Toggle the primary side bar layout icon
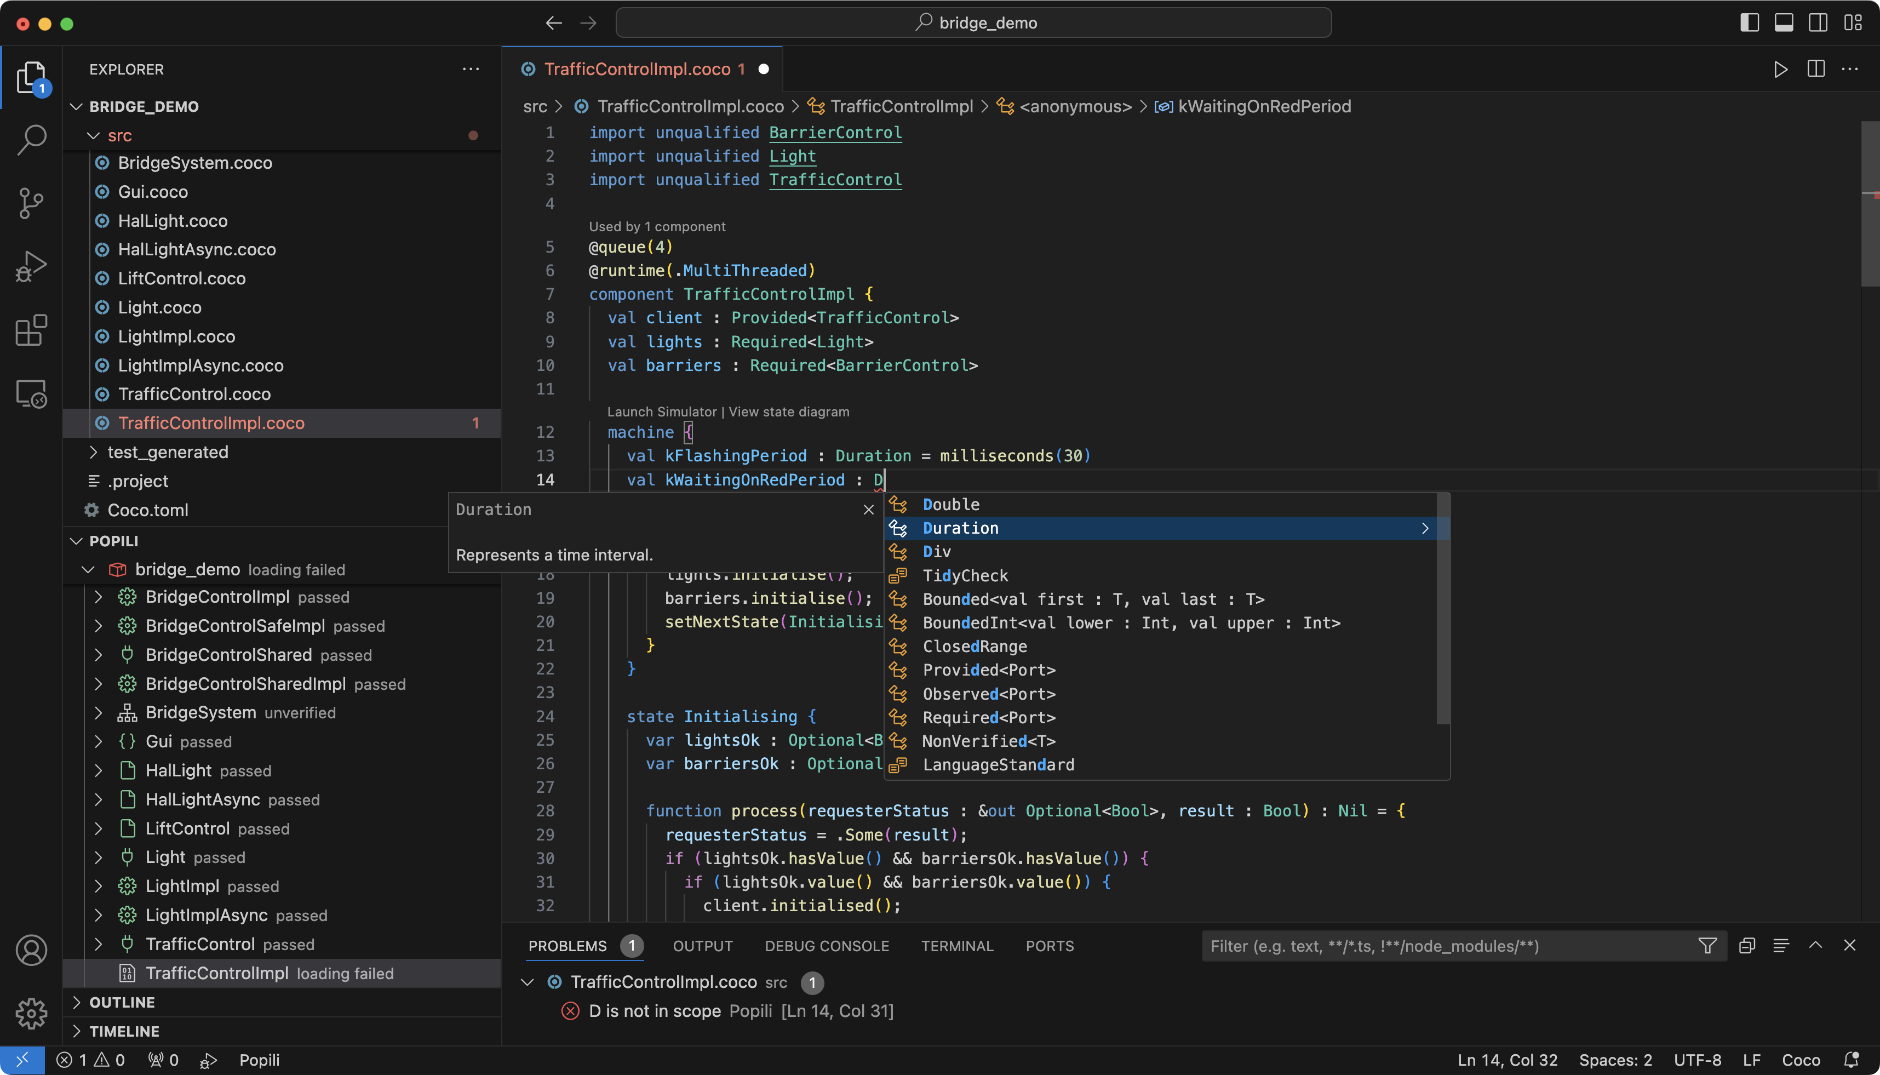Viewport: 1880px width, 1075px height. (x=1749, y=23)
